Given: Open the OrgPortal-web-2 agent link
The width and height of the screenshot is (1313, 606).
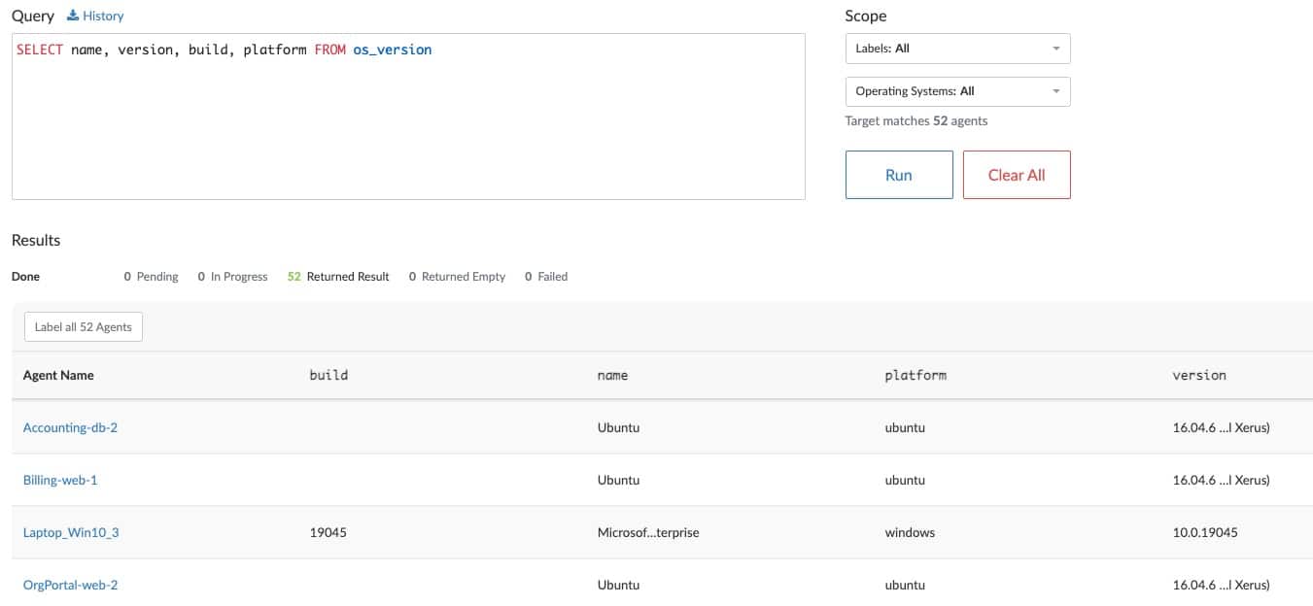Looking at the screenshot, I should pyautogui.click(x=70, y=585).
